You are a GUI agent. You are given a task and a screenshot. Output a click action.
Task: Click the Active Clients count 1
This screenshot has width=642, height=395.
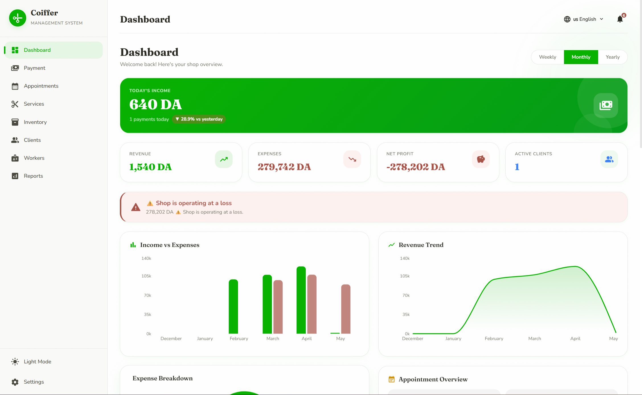pos(517,167)
